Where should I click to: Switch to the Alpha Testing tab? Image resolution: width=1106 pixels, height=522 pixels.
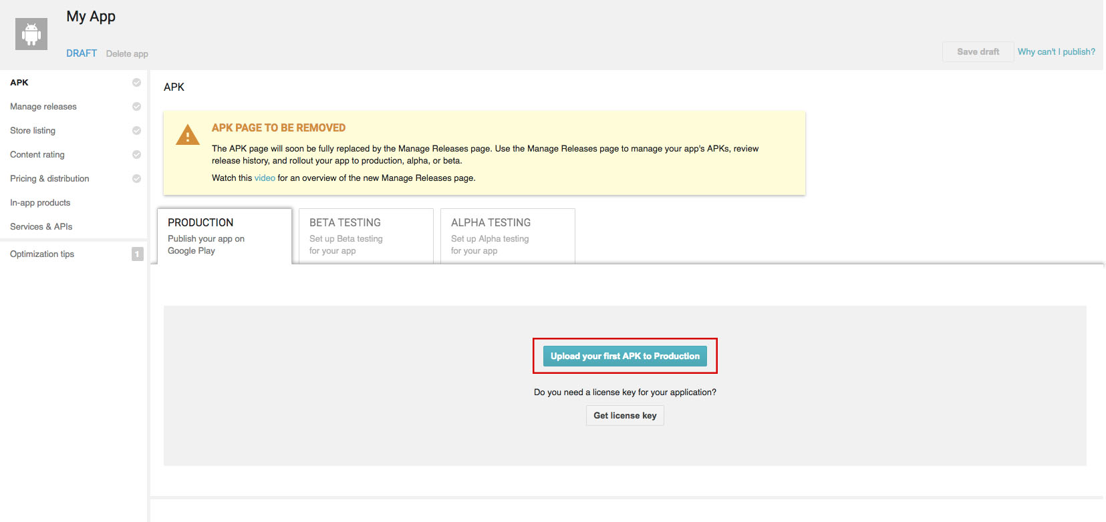point(507,236)
